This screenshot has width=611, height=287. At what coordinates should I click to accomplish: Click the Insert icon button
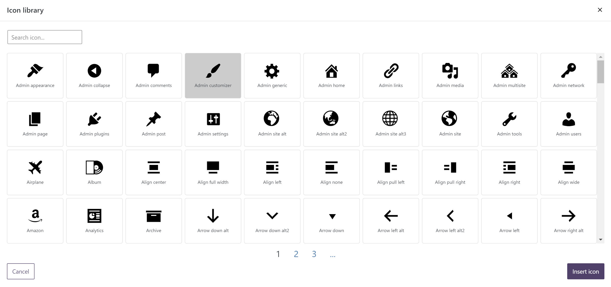click(586, 271)
